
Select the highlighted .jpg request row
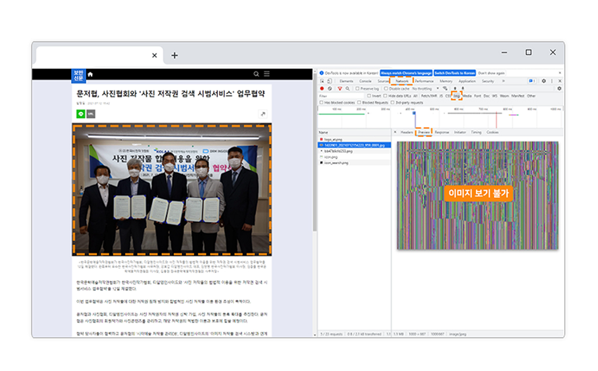click(x=354, y=145)
